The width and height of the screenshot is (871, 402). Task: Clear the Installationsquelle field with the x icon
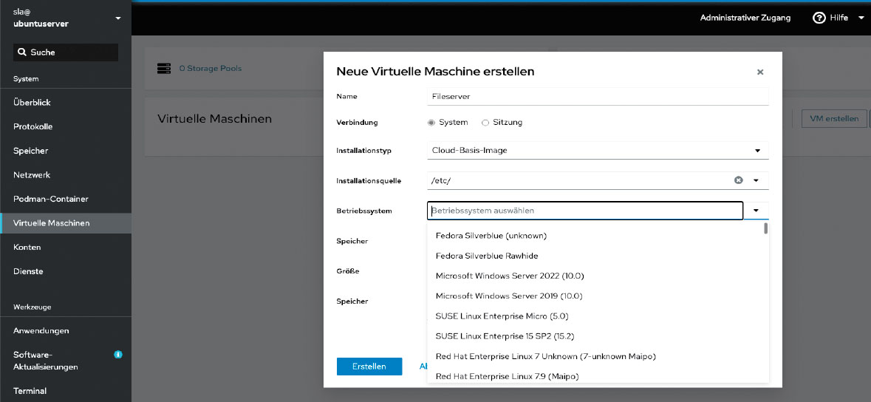(x=738, y=180)
